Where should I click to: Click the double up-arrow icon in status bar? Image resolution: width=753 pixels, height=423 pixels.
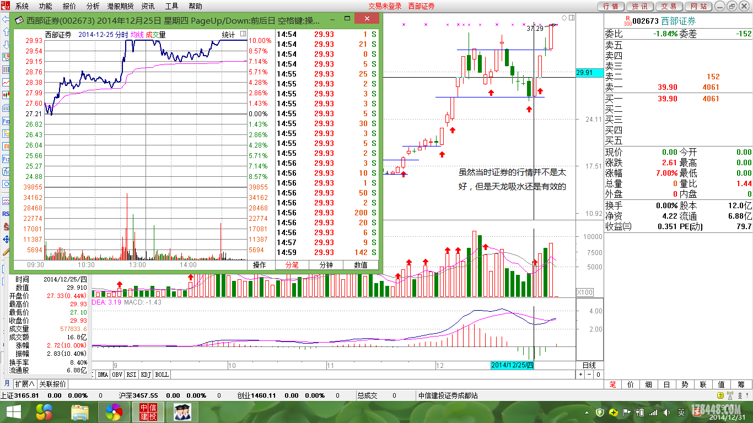pos(739,396)
